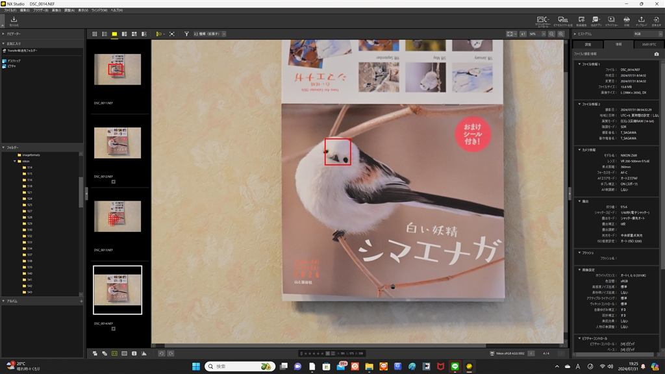The width and height of the screenshot is (665, 374).
Task: Open the File (ファイル) menu
Action: point(10,11)
